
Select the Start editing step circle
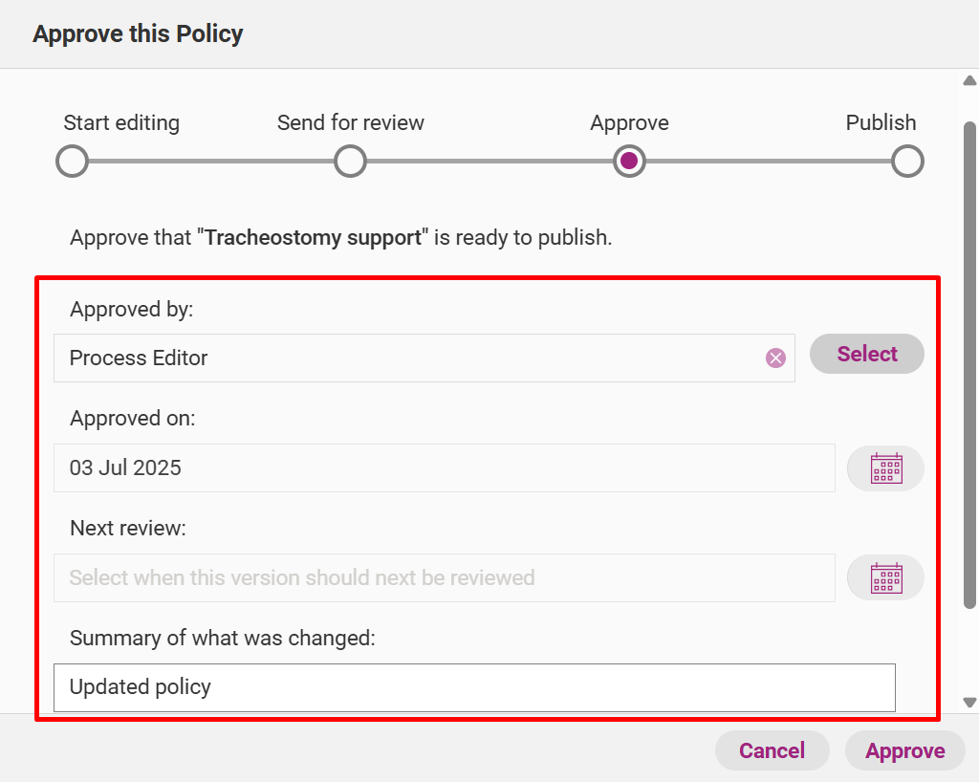coord(72,161)
